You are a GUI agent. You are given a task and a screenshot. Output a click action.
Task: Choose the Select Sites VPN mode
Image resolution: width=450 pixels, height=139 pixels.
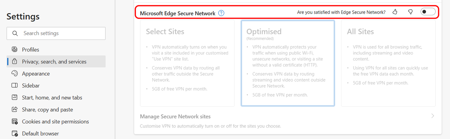coord(187,63)
